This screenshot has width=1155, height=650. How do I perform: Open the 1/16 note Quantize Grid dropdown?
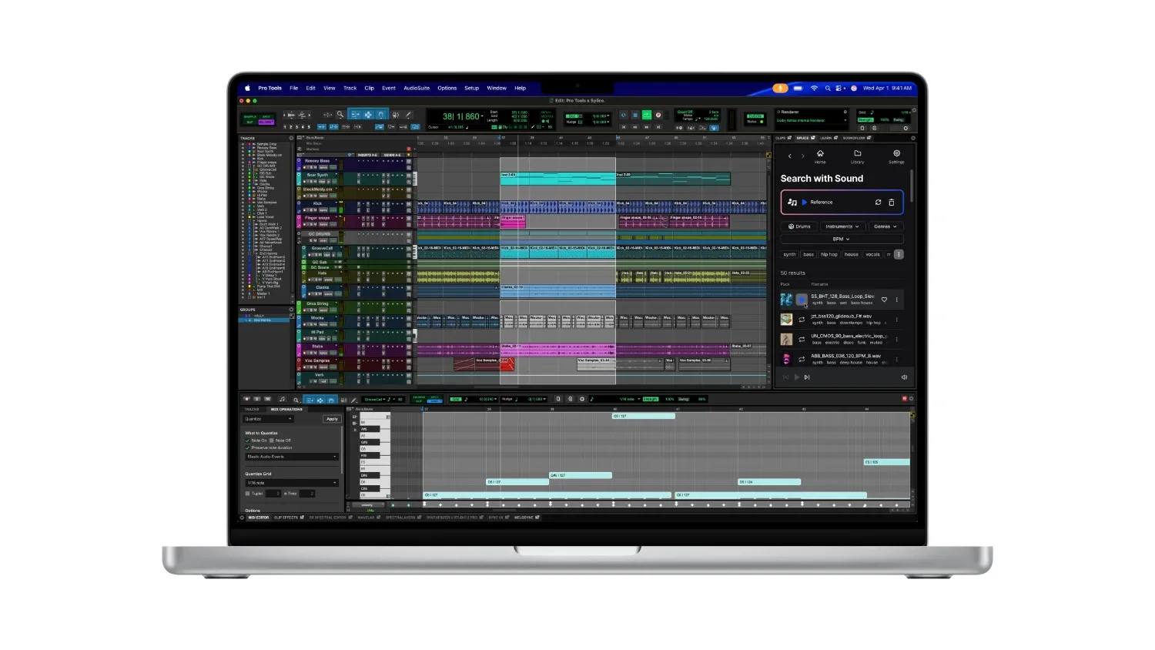tap(291, 483)
